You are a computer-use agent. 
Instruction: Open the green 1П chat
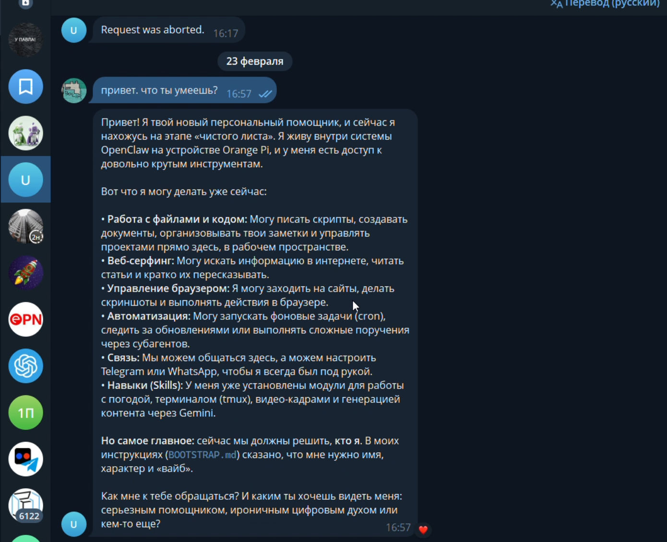click(25, 412)
